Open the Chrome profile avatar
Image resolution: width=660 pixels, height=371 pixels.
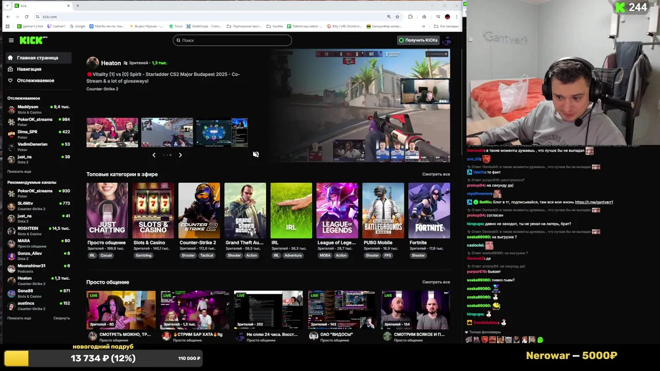[447, 16]
